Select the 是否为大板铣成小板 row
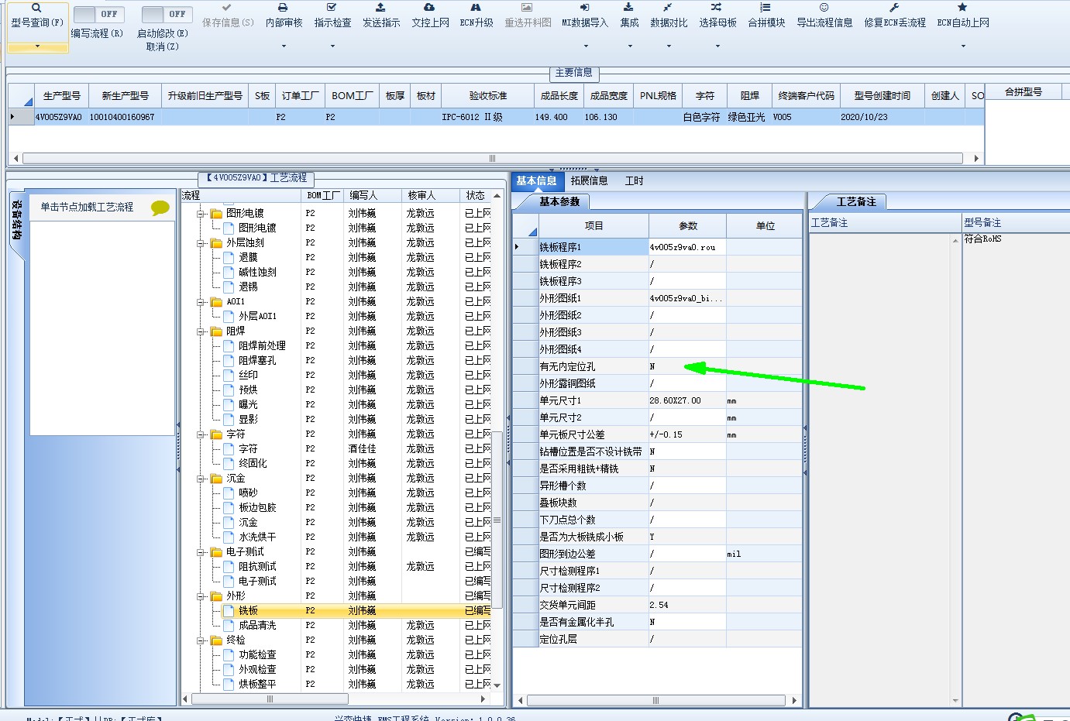 point(657,537)
